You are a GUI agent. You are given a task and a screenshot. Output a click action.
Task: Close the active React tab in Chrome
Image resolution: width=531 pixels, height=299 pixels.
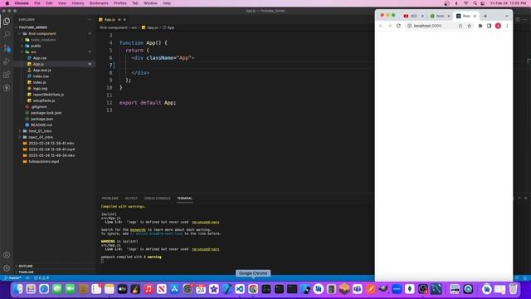tap(475, 16)
